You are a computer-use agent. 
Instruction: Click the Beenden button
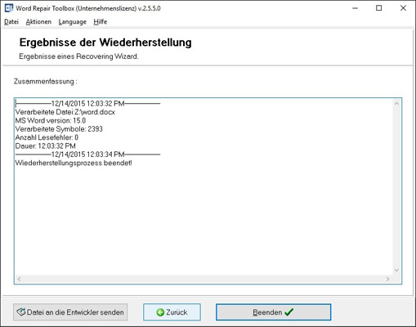click(x=274, y=312)
